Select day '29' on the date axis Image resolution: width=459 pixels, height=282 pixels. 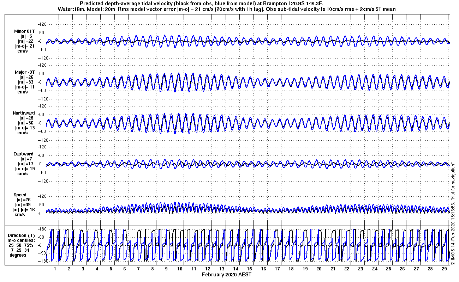point(444,269)
